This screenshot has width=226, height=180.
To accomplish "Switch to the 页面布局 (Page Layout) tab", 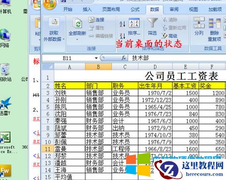I will coord(111,9).
